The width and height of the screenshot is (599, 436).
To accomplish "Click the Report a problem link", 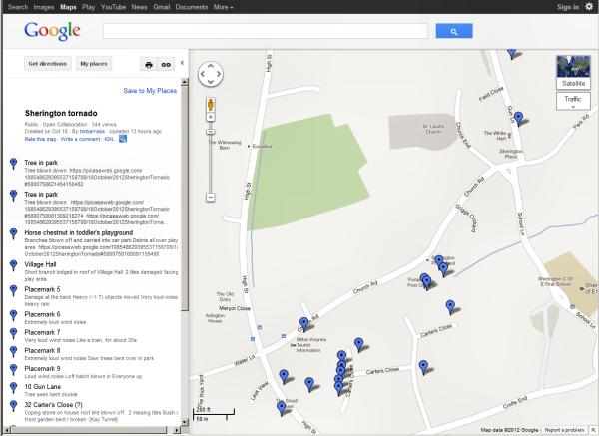I will pyautogui.click(x=565, y=430).
